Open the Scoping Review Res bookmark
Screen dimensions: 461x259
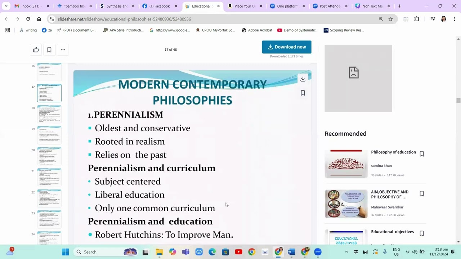click(344, 30)
